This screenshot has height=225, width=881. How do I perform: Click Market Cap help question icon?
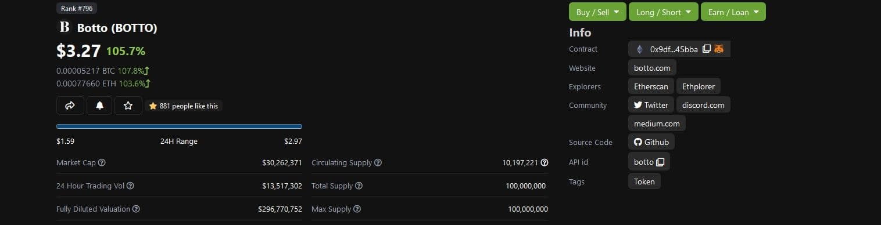[102, 163]
